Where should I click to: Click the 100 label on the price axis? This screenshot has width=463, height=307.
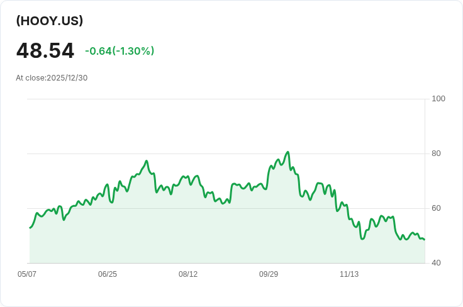438,99
